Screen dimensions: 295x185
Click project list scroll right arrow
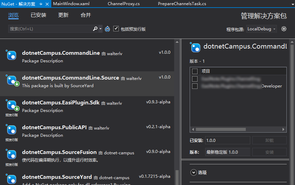(x=283, y=129)
